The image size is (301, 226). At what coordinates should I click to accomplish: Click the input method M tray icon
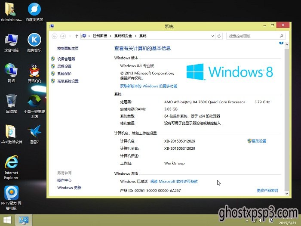click(x=271, y=220)
